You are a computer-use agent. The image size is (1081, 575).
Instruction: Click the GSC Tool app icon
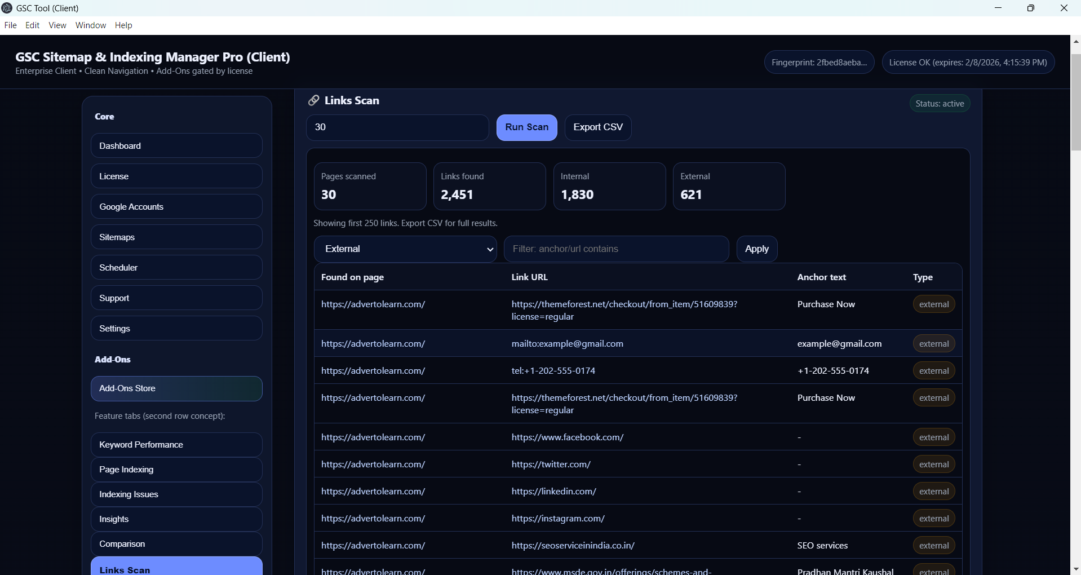click(7, 8)
